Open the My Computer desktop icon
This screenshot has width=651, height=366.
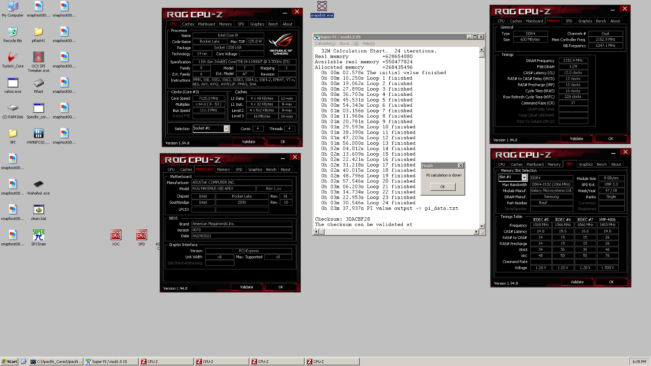[13, 9]
